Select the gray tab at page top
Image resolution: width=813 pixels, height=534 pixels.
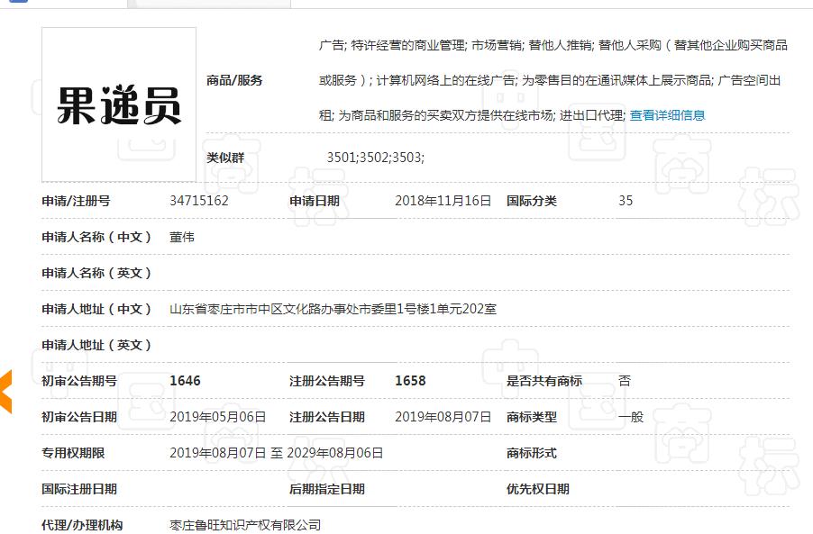click(209, 4)
